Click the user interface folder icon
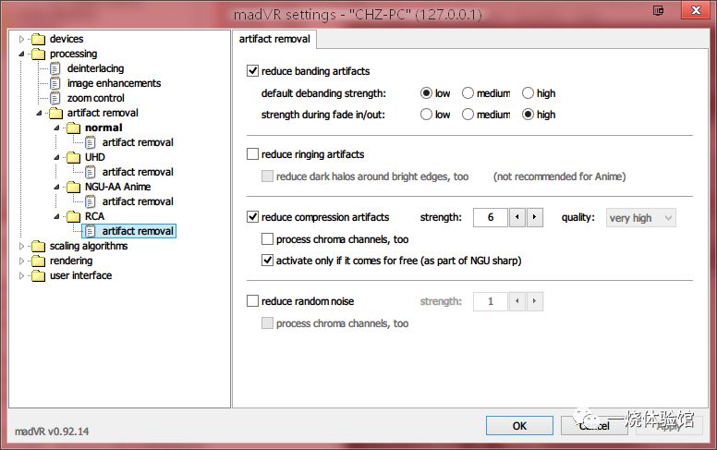Viewport: 717px width, 450px height. click(x=39, y=275)
